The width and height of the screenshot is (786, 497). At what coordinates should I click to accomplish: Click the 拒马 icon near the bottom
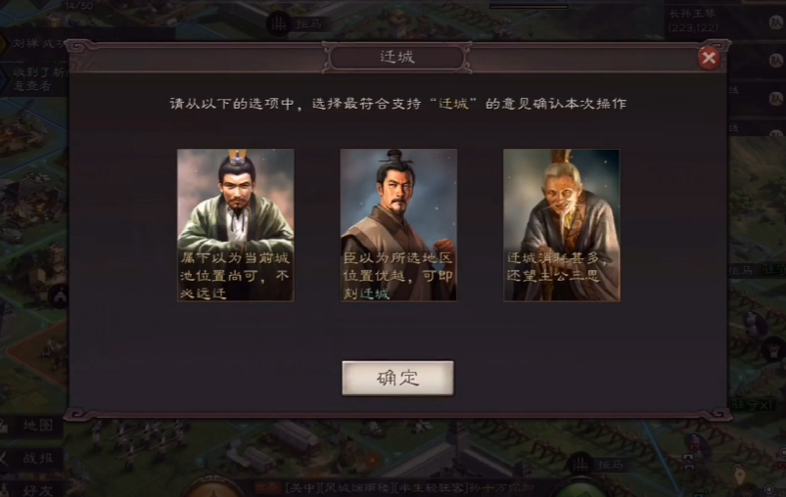580,465
